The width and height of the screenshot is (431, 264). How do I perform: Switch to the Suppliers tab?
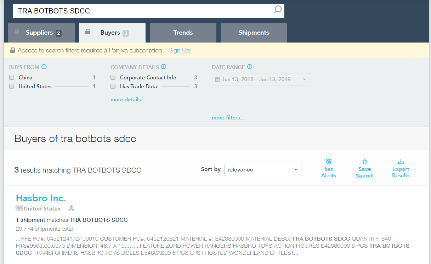tap(41, 33)
